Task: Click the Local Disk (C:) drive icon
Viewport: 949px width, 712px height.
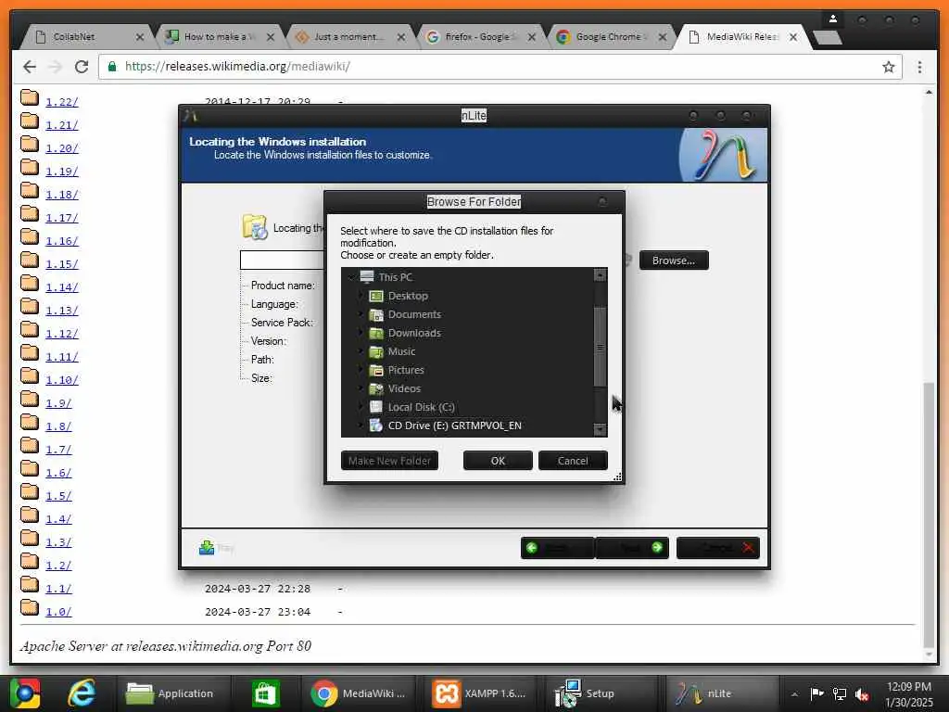Action: click(x=376, y=407)
